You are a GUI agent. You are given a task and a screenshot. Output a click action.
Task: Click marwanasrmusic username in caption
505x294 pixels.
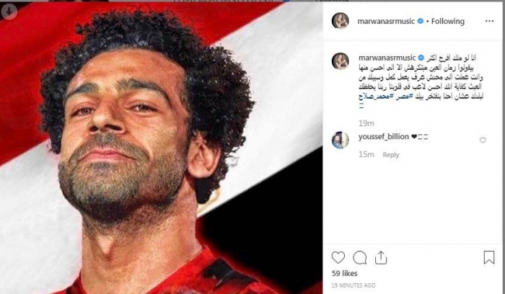point(387,58)
